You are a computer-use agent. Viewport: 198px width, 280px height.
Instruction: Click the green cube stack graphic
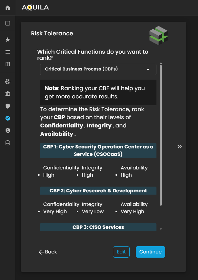(x=158, y=35)
